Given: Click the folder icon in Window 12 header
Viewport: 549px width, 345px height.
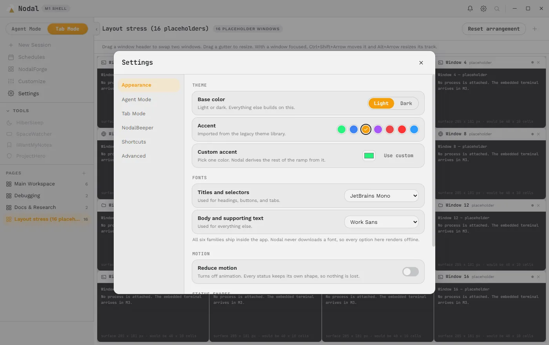Looking at the screenshot, I should tap(441, 205).
